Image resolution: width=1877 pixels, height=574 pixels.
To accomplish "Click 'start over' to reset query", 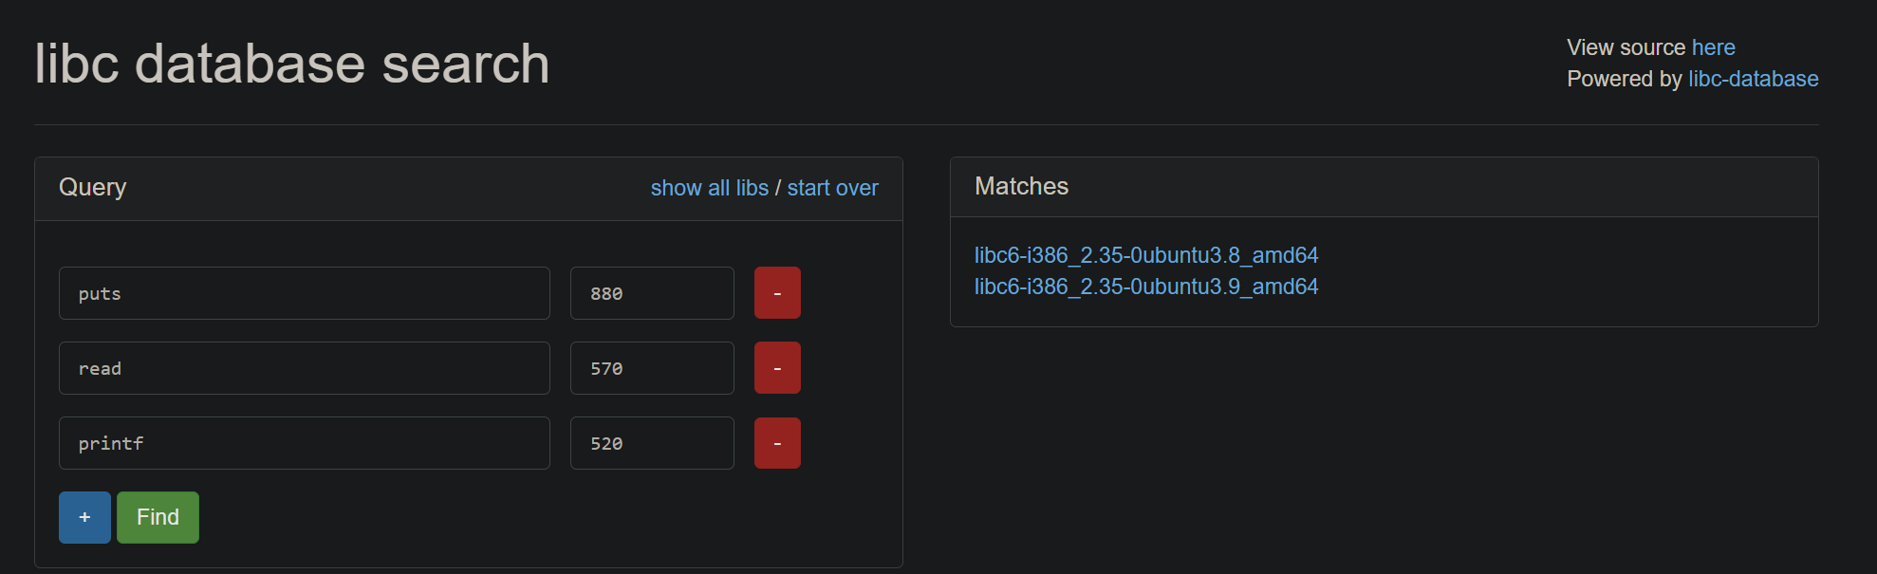I will pyautogui.click(x=832, y=188).
